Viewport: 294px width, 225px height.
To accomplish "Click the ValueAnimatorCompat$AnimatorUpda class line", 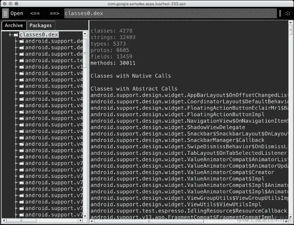I will 189,166.
